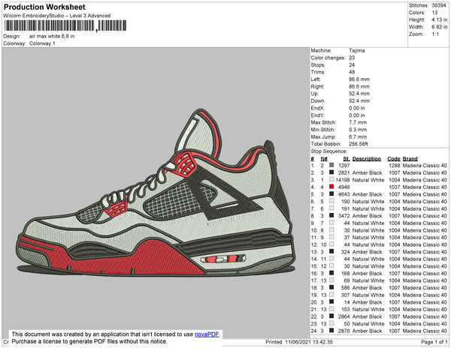The height and width of the screenshot is (348, 451).
Task: Select the Up value '52.4 mm'
Action: pyautogui.click(x=359, y=94)
